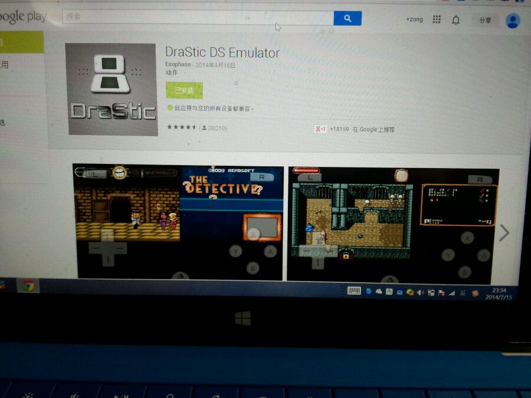Click the battery power tray icon

coord(431,292)
